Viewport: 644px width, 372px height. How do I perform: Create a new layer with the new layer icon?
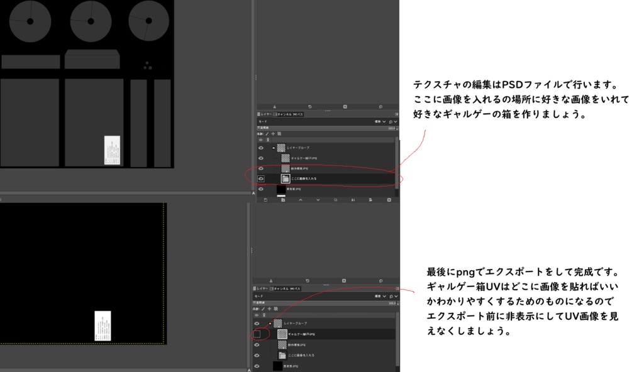[266, 200]
